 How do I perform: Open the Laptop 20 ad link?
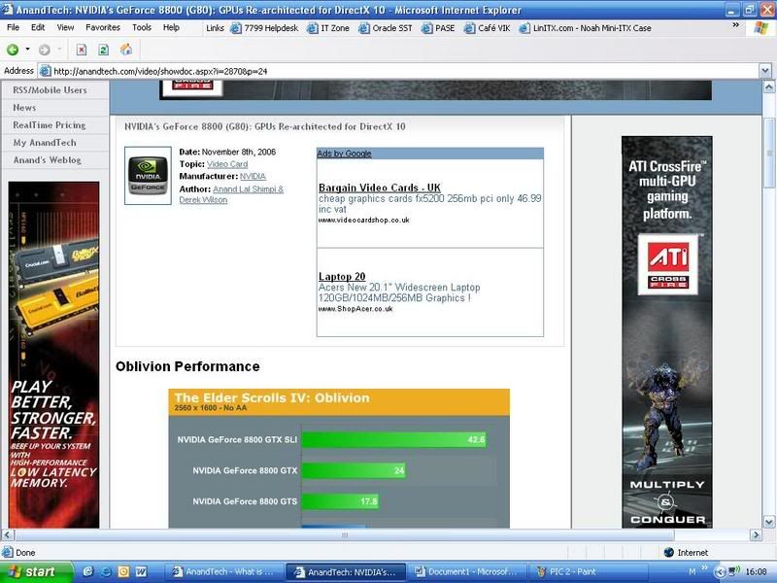(x=342, y=277)
